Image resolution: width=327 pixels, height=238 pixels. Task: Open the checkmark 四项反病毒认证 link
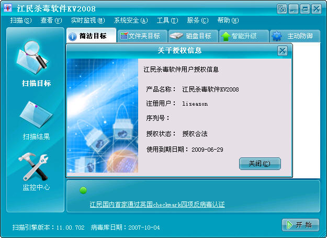coord(157,204)
